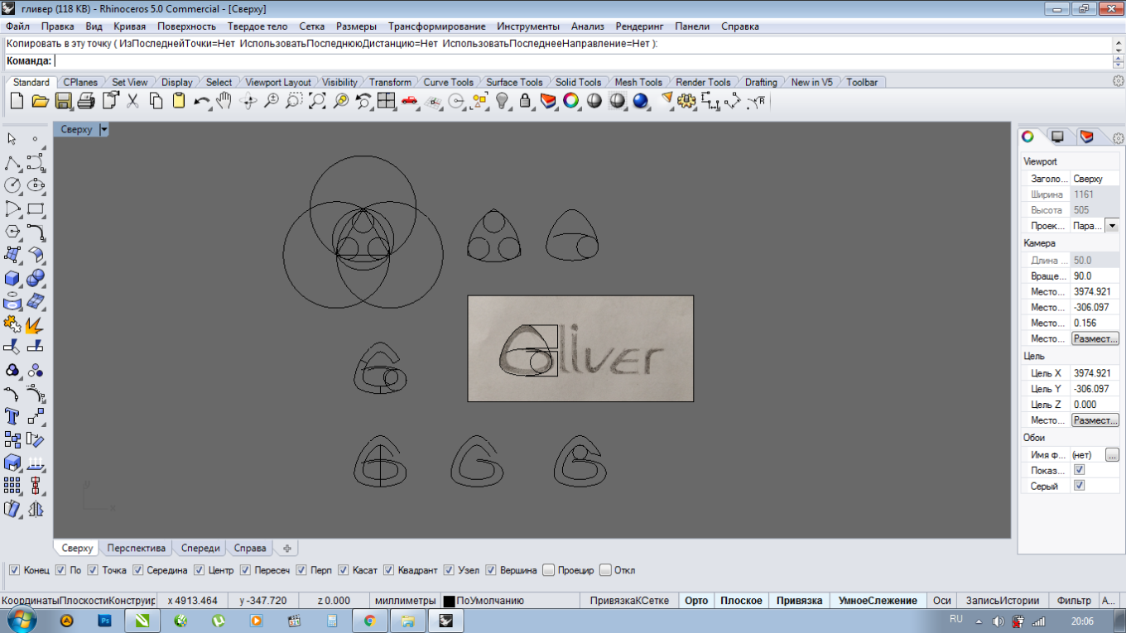Open Options via the gear toolbar icon
This screenshot has height=633, width=1126.
tap(686, 101)
